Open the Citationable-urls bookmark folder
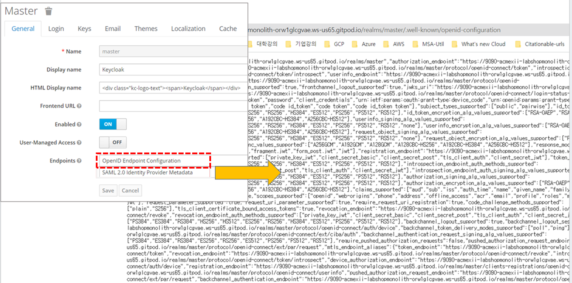The height and width of the screenshot is (283, 572). pyautogui.click(x=540, y=44)
